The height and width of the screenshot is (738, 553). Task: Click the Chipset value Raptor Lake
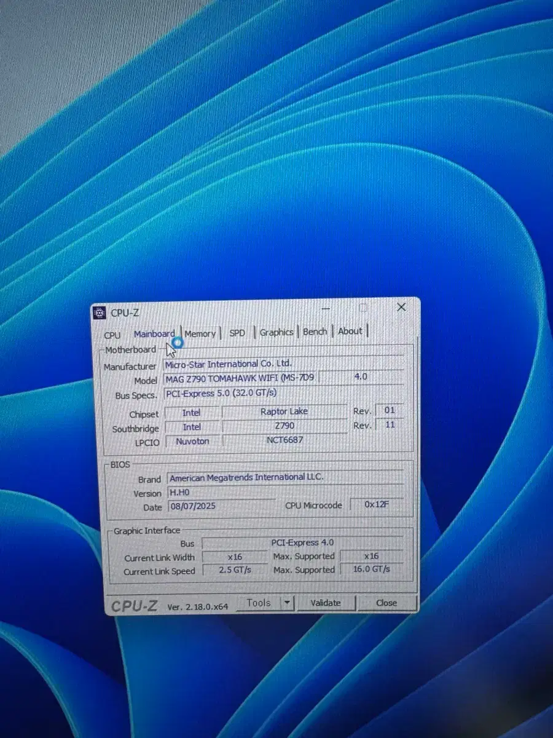[284, 411]
